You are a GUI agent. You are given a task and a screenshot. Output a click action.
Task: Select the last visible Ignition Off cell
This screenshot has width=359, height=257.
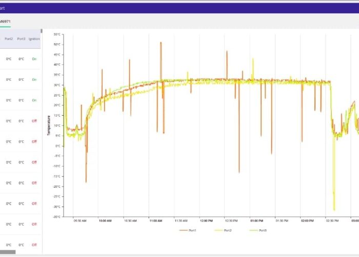pyautogui.click(x=34, y=245)
